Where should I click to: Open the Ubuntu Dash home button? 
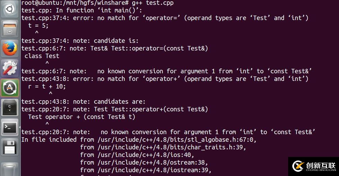tap(10, 9)
